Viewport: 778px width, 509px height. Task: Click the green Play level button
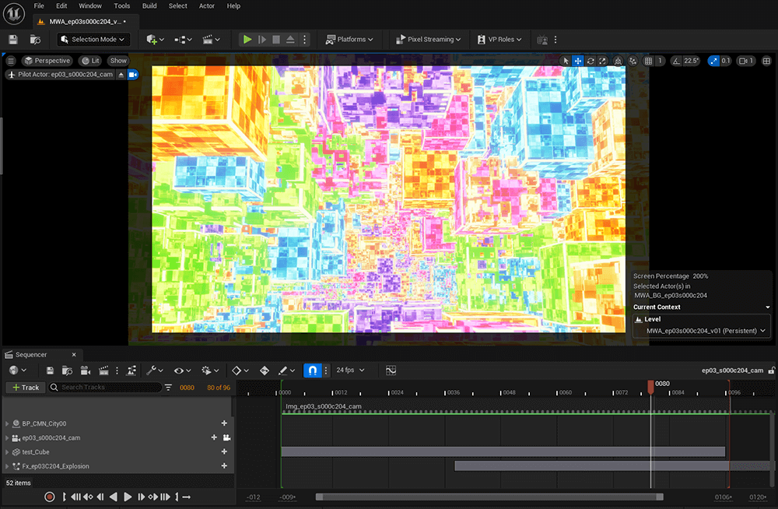(247, 39)
